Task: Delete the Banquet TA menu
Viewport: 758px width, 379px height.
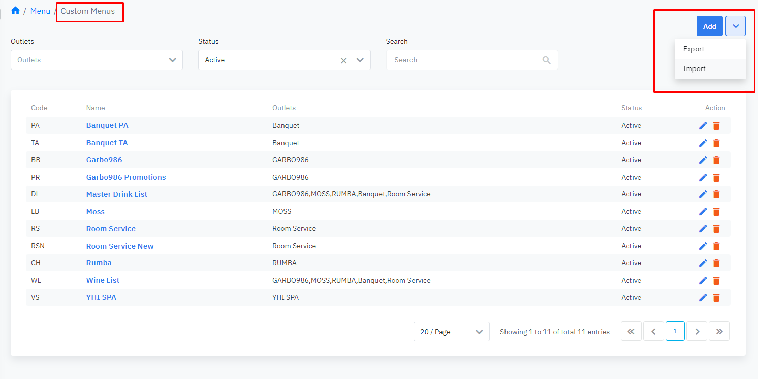Action: [x=716, y=143]
